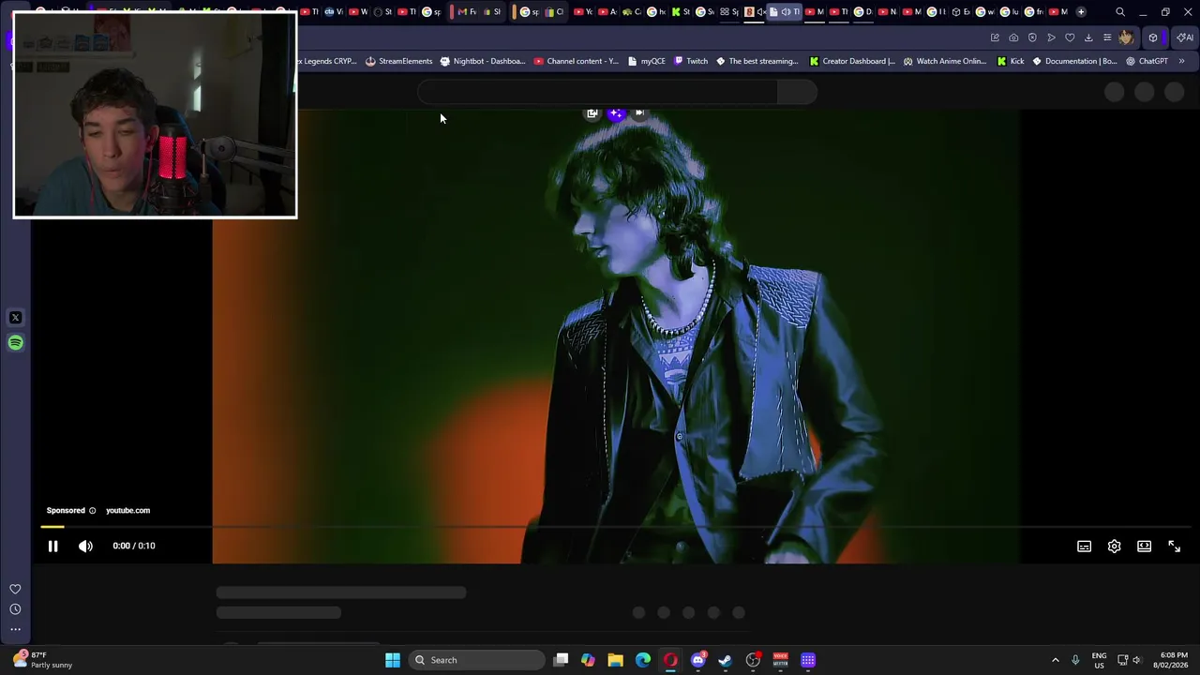Viewport: 1200px width, 675px height.
Task: Open the sidebar history clock icon
Action: (x=15, y=609)
